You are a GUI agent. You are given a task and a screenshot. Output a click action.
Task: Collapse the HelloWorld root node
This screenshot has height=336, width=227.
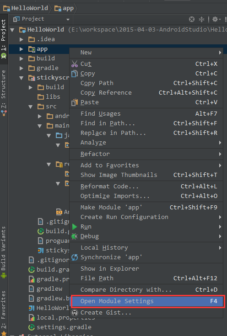(x=12, y=30)
